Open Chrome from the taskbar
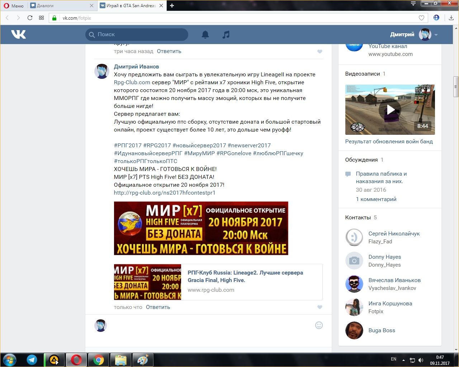The height and width of the screenshot is (367, 459). click(x=99, y=359)
